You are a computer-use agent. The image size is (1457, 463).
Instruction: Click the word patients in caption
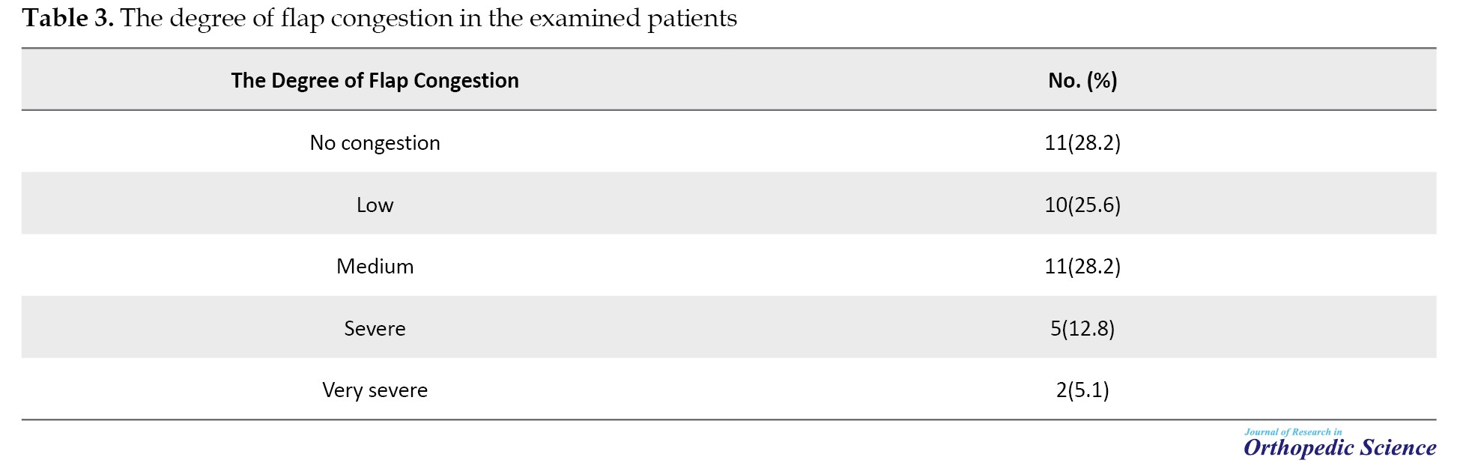click(692, 19)
